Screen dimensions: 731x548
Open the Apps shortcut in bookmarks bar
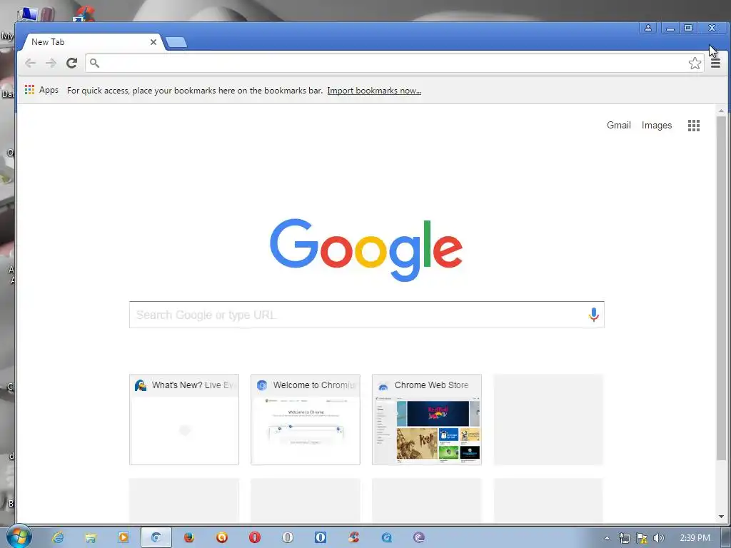[x=41, y=90]
